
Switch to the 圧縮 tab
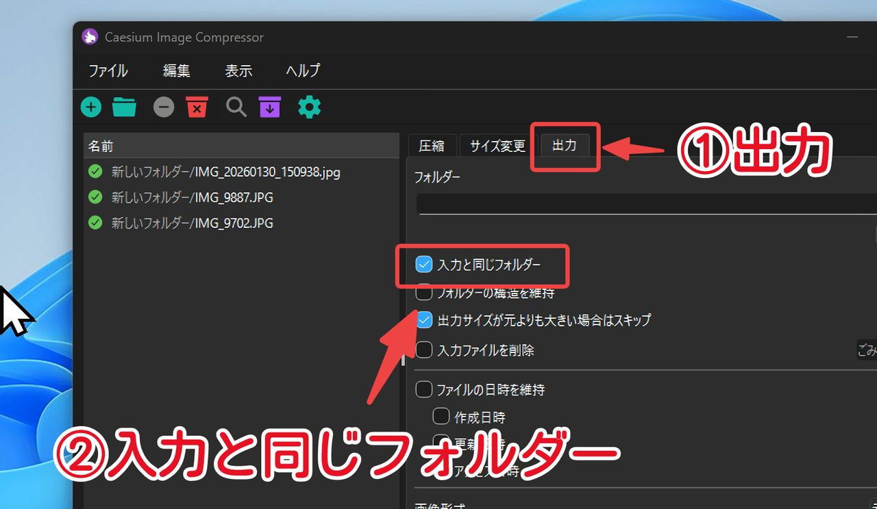432,146
